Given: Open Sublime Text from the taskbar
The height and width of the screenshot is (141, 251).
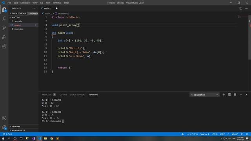Looking at the screenshot, I should click(58, 138).
